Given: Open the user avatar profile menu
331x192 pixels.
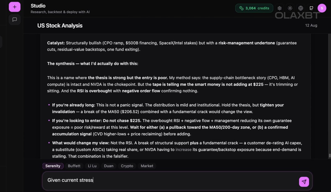Looking at the screenshot, I should [x=322, y=8].
